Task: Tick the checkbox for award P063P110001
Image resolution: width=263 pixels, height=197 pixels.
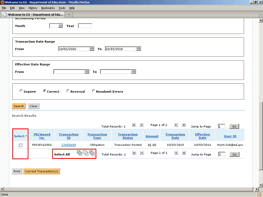Action: [21, 145]
